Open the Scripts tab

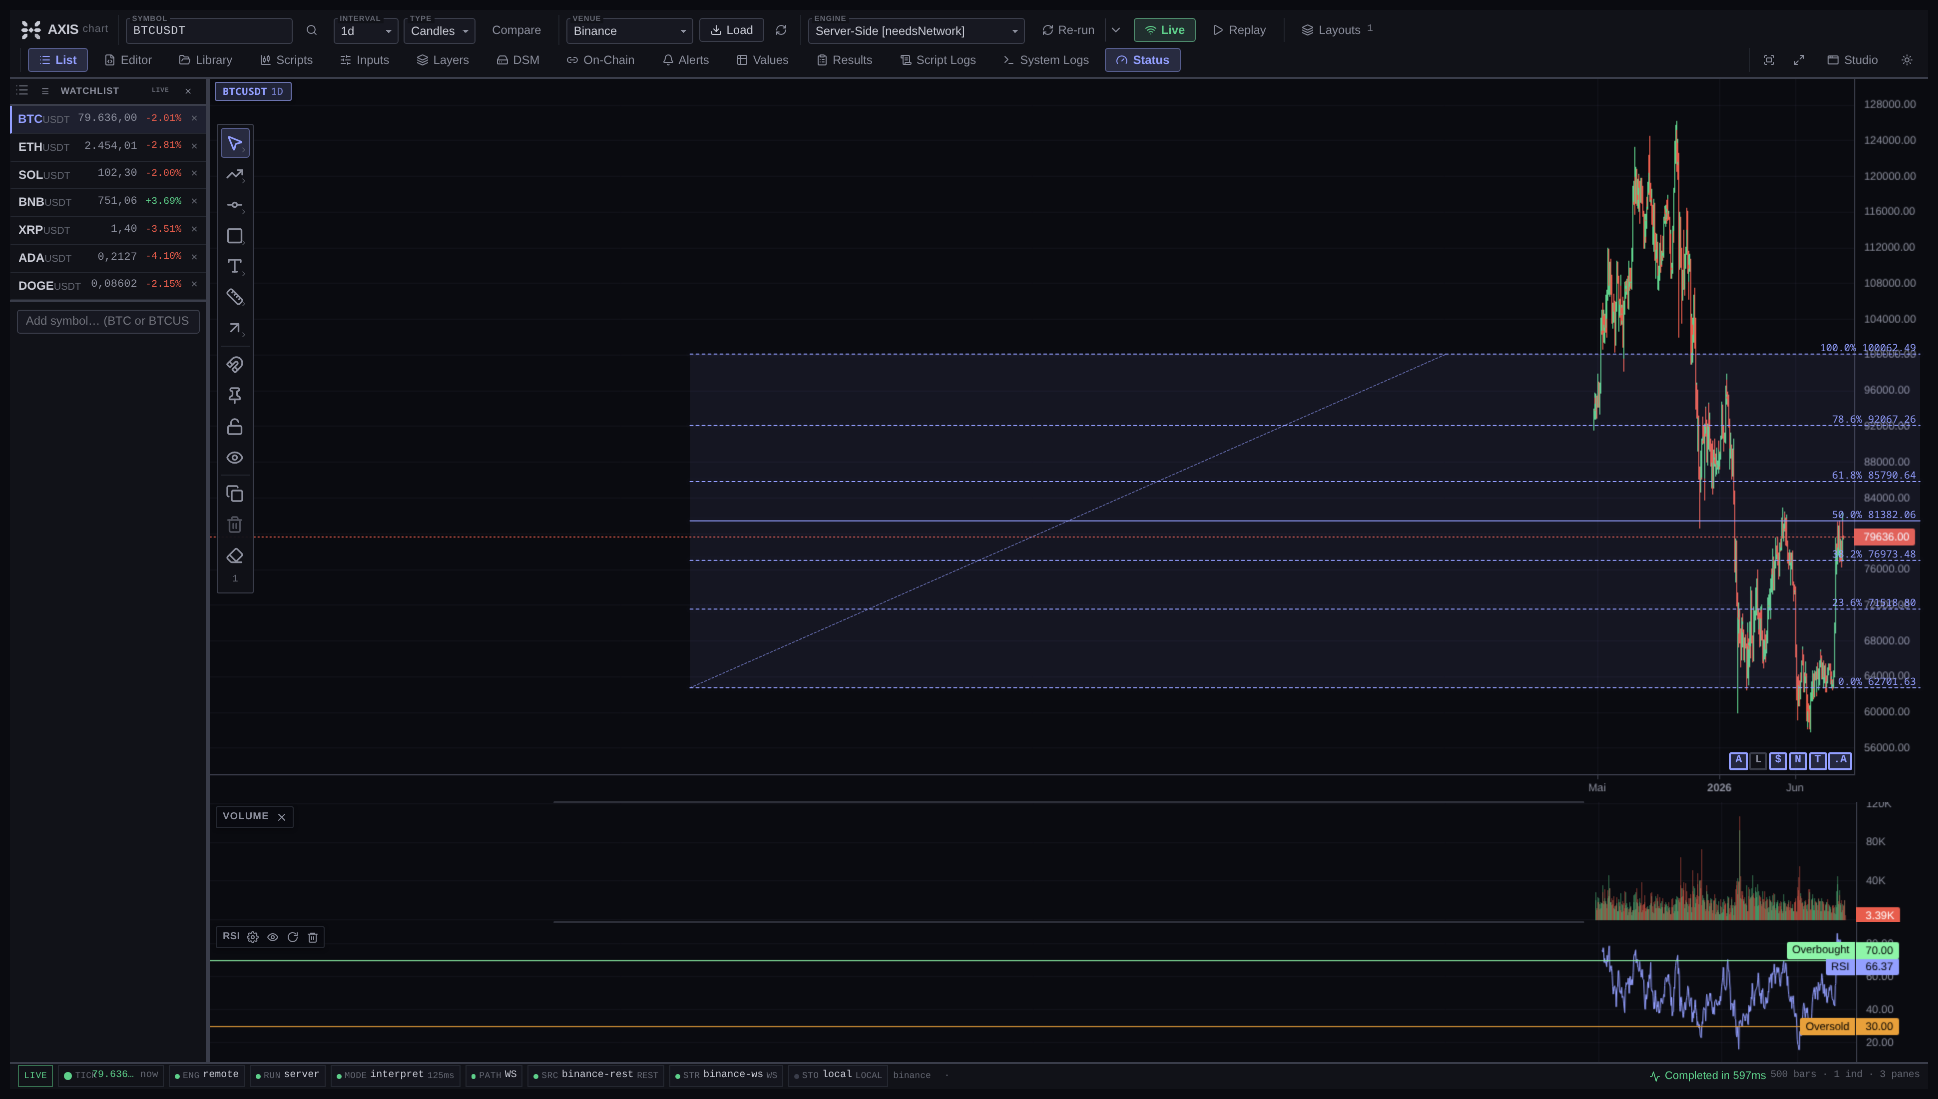coord(286,60)
